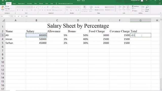This screenshot has width=162, height=91.
Task: Open Format as Table
Action: [x=91, y=9]
